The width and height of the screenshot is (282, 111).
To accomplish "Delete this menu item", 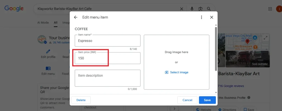I will [x=81, y=100].
